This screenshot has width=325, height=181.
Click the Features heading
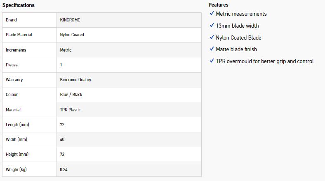tap(219, 5)
